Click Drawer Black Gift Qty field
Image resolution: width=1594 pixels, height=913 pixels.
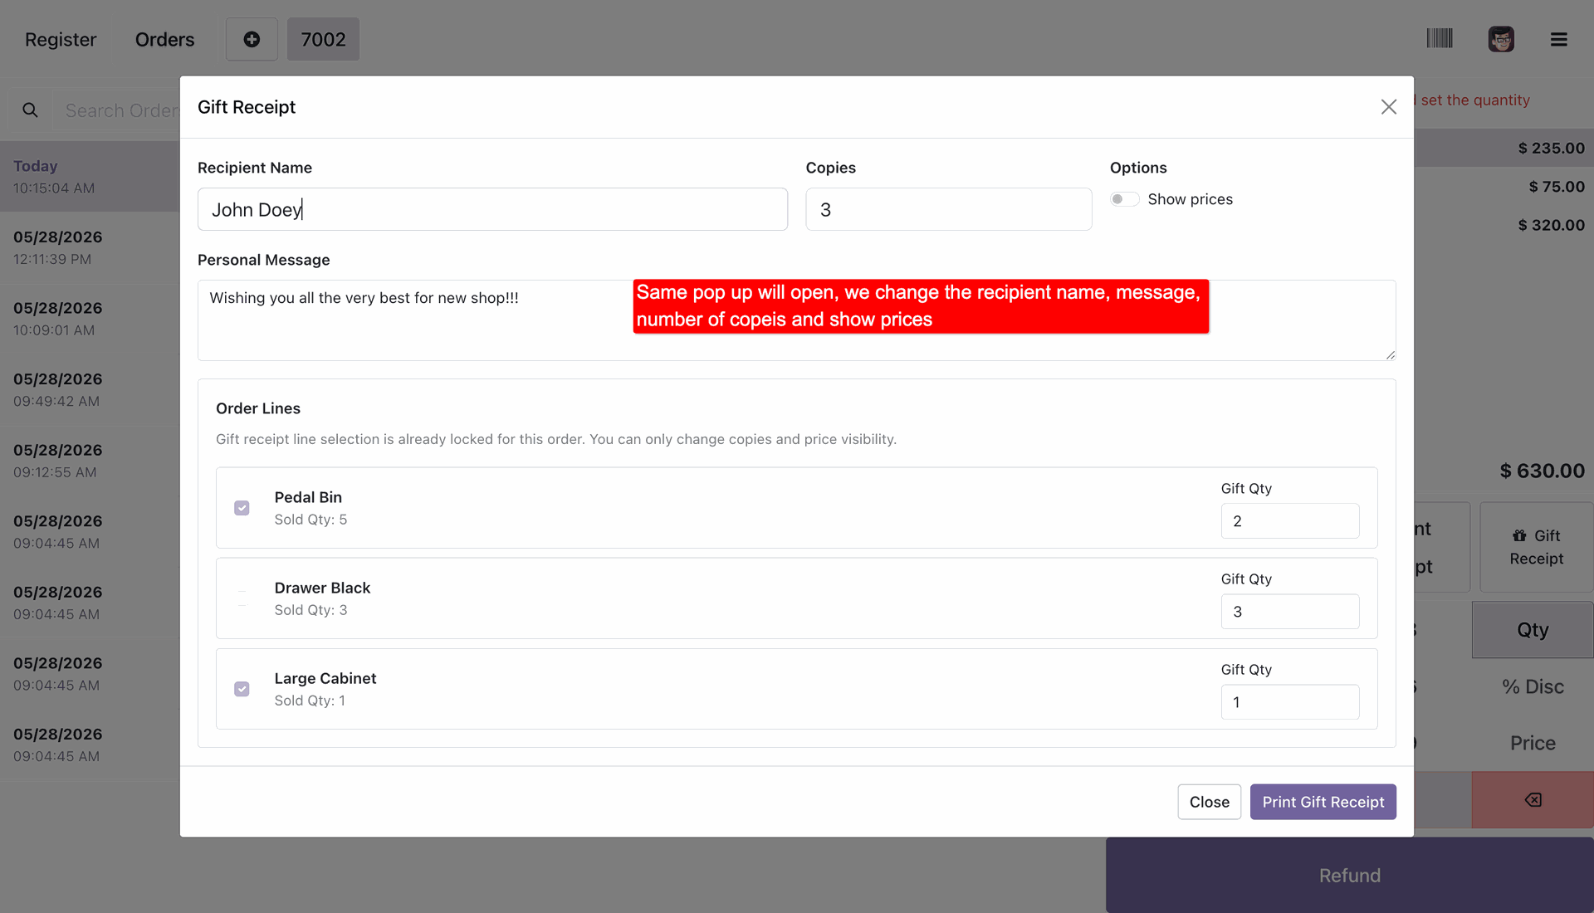pyautogui.click(x=1289, y=612)
